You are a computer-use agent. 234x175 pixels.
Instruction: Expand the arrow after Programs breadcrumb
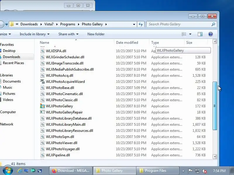[x=78, y=24]
